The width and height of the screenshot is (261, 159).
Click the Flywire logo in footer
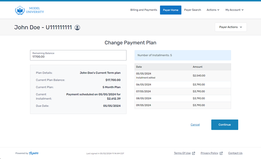pos(34,153)
